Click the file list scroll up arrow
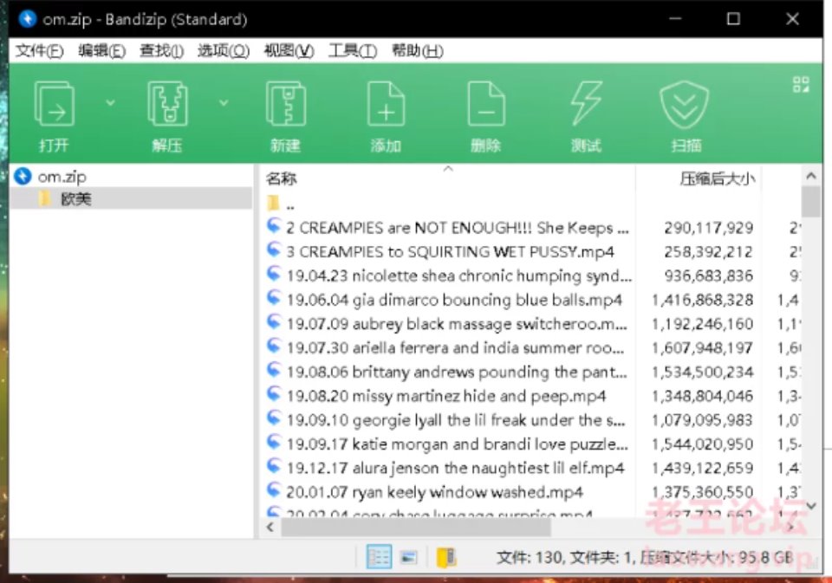 click(x=811, y=176)
